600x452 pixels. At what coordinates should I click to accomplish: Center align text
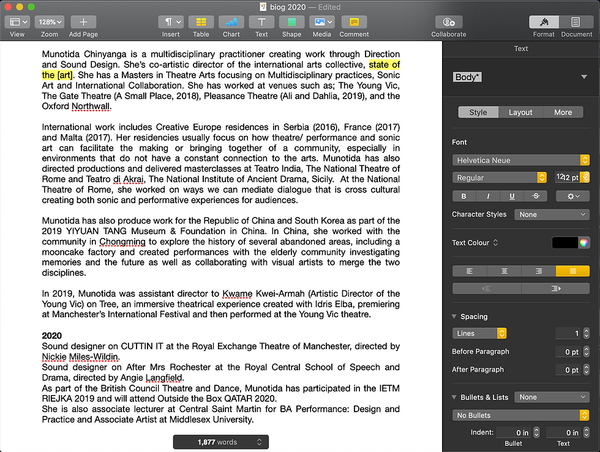pyautogui.click(x=504, y=271)
